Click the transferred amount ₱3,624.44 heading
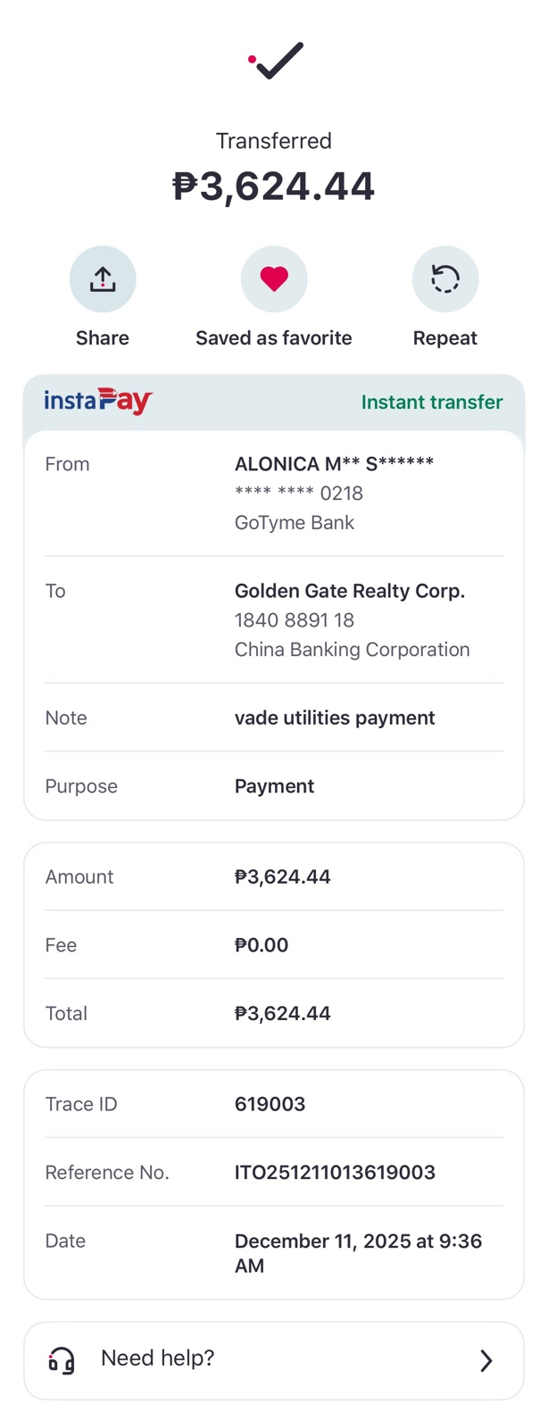 [274, 187]
